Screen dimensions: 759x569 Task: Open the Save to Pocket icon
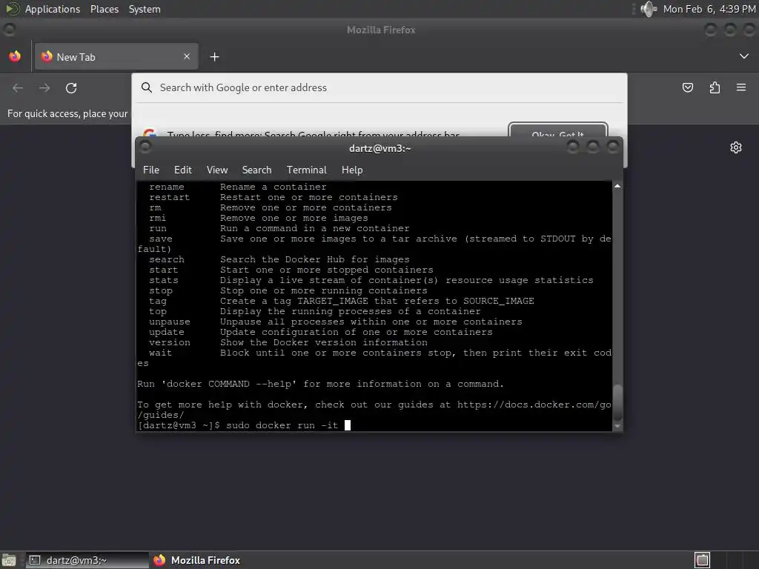[687, 87]
